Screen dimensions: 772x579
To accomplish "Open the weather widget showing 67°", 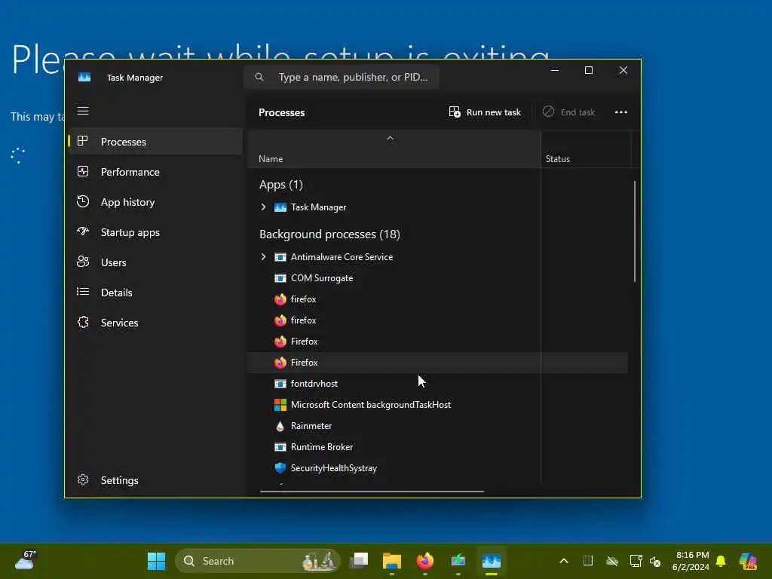I will [x=25, y=560].
